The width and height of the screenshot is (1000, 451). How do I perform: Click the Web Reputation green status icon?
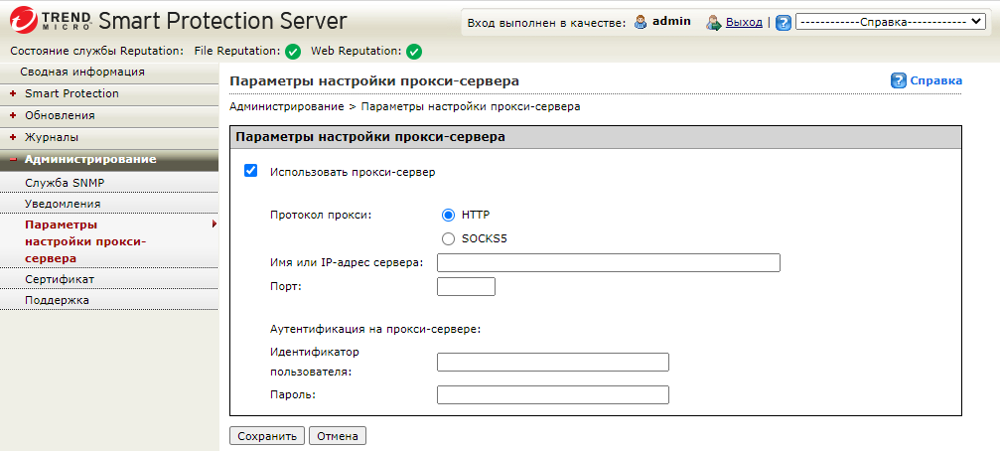(414, 52)
